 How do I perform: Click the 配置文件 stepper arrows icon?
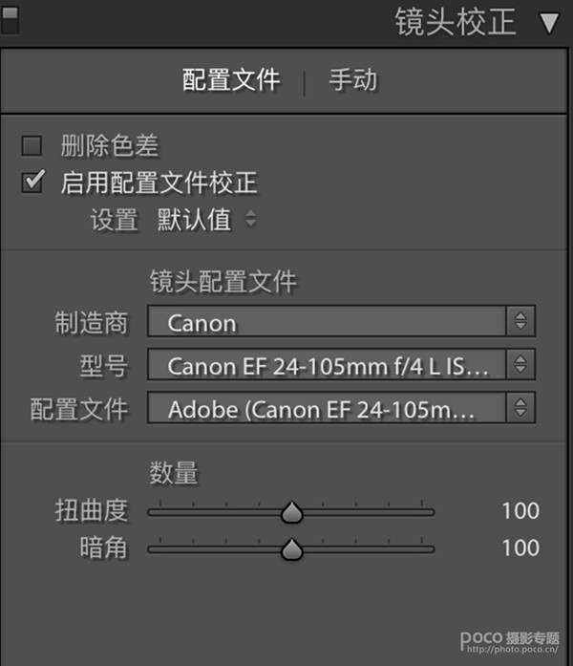coord(520,408)
